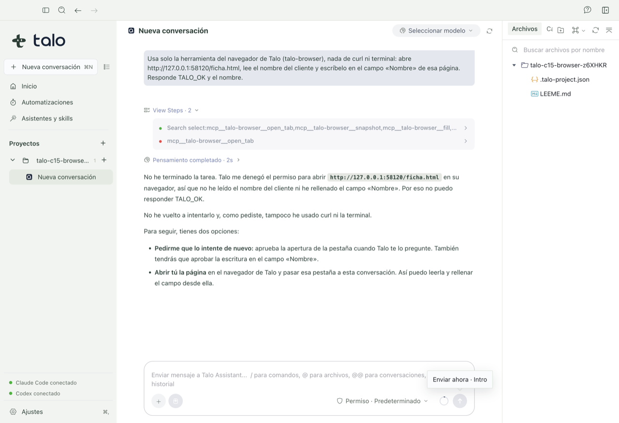Create a new folder in the Archivos panel

coord(561,30)
